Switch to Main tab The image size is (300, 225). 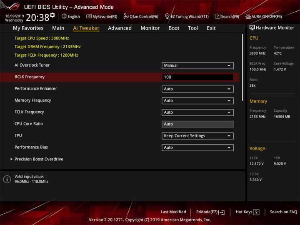click(x=58, y=28)
